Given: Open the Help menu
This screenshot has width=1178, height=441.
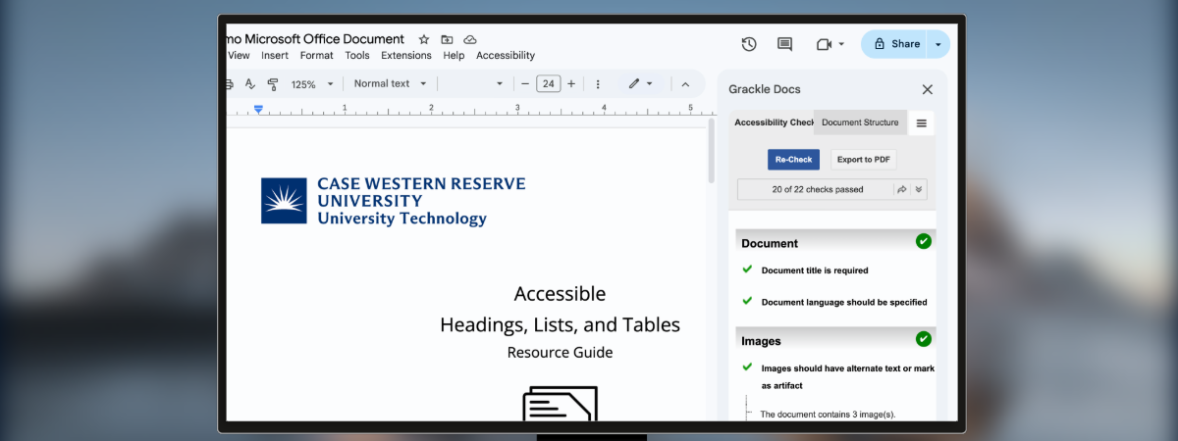Looking at the screenshot, I should tap(454, 56).
